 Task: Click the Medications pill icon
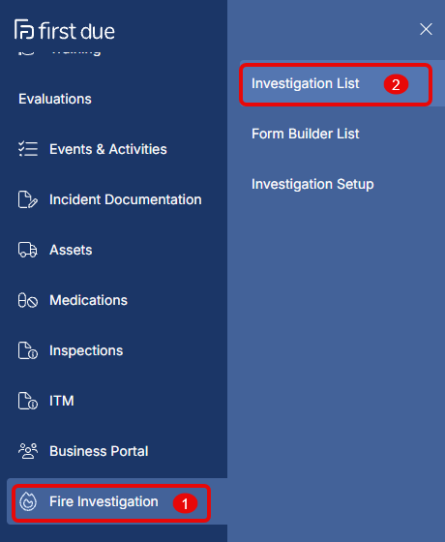tap(28, 300)
